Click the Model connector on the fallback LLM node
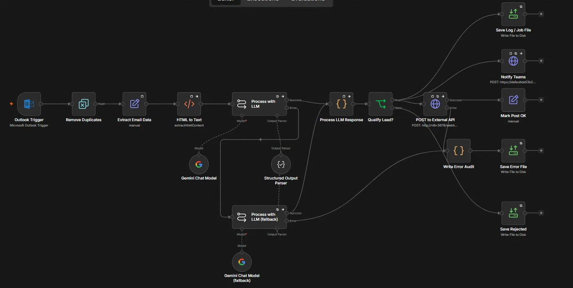The height and width of the screenshot is (288, 573). pyautogui.click(x=242, y=229)
